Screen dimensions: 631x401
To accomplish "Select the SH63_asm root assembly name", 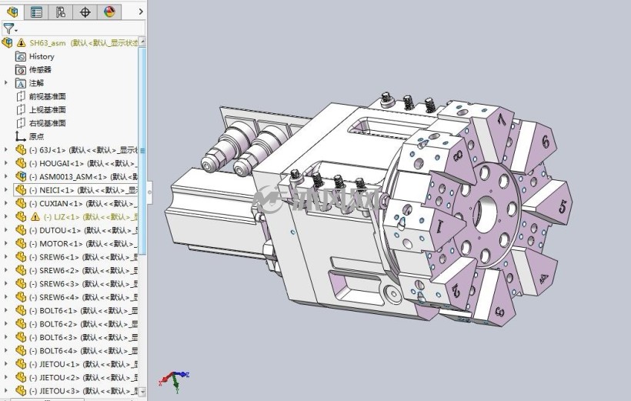I will [x=48, y=42].
